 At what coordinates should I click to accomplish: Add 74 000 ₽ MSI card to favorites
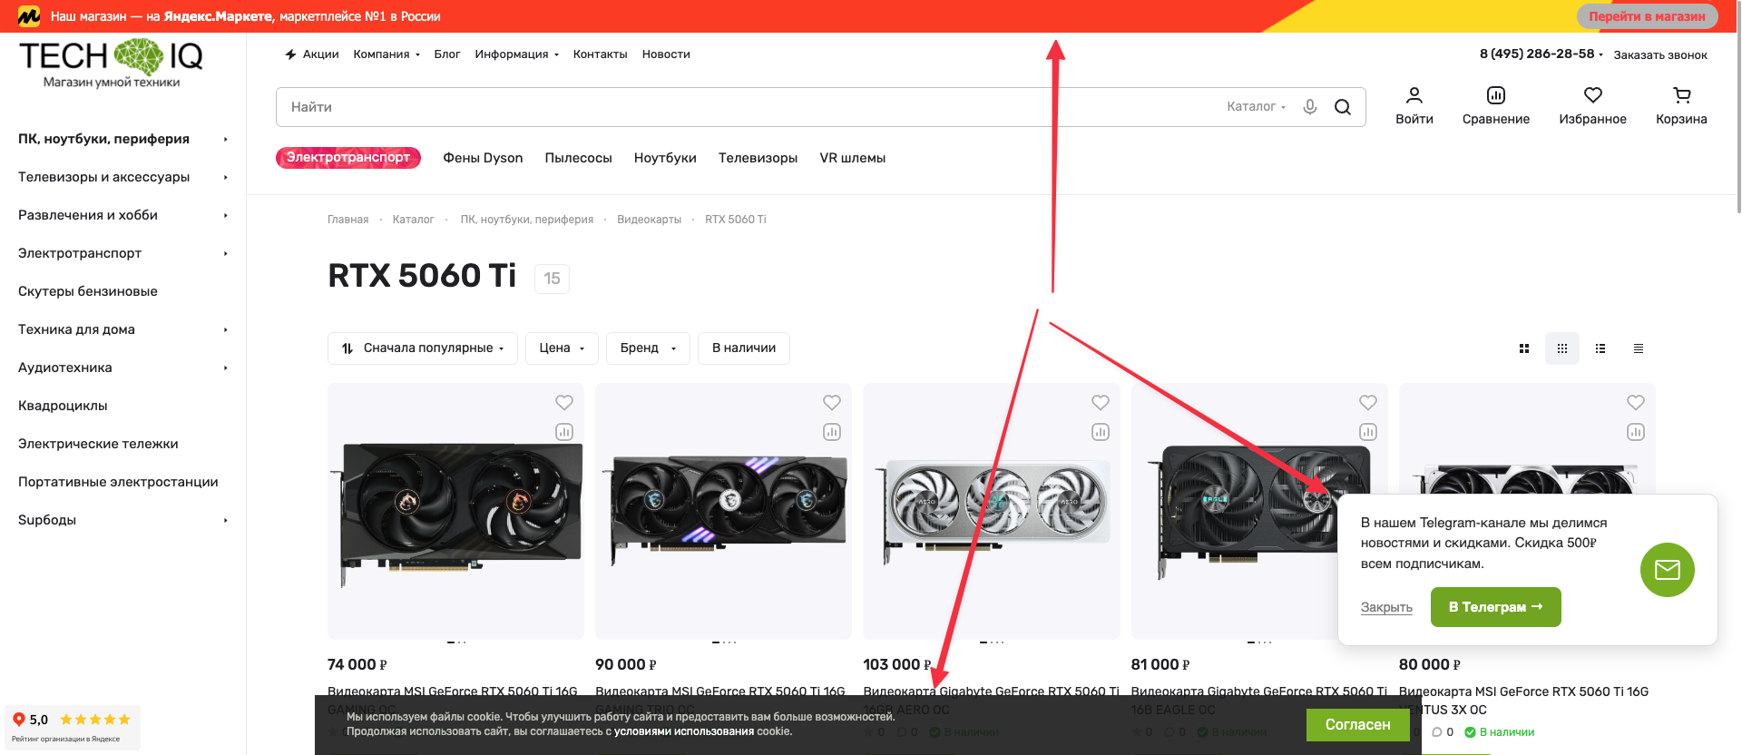pyautogui.click(x=564, y=402)
